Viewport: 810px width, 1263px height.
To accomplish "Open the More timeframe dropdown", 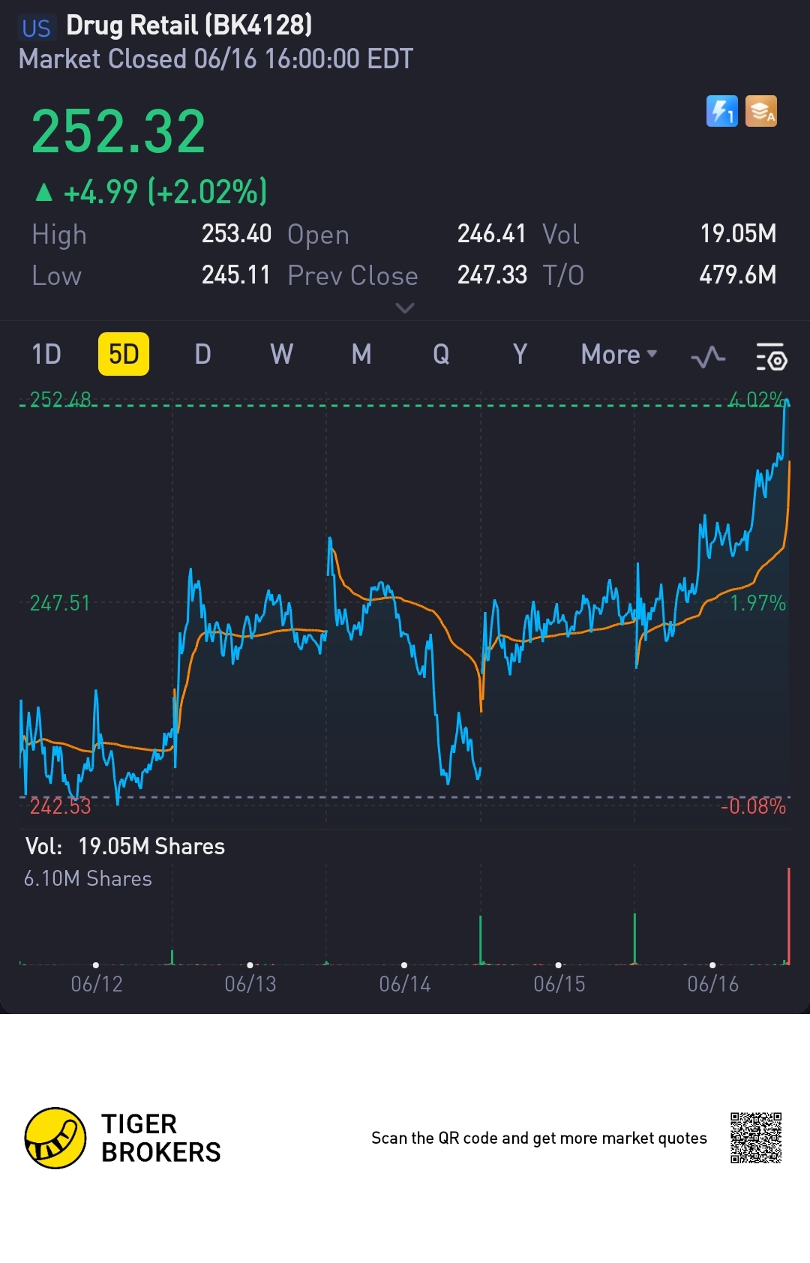I will pos(619,354).
